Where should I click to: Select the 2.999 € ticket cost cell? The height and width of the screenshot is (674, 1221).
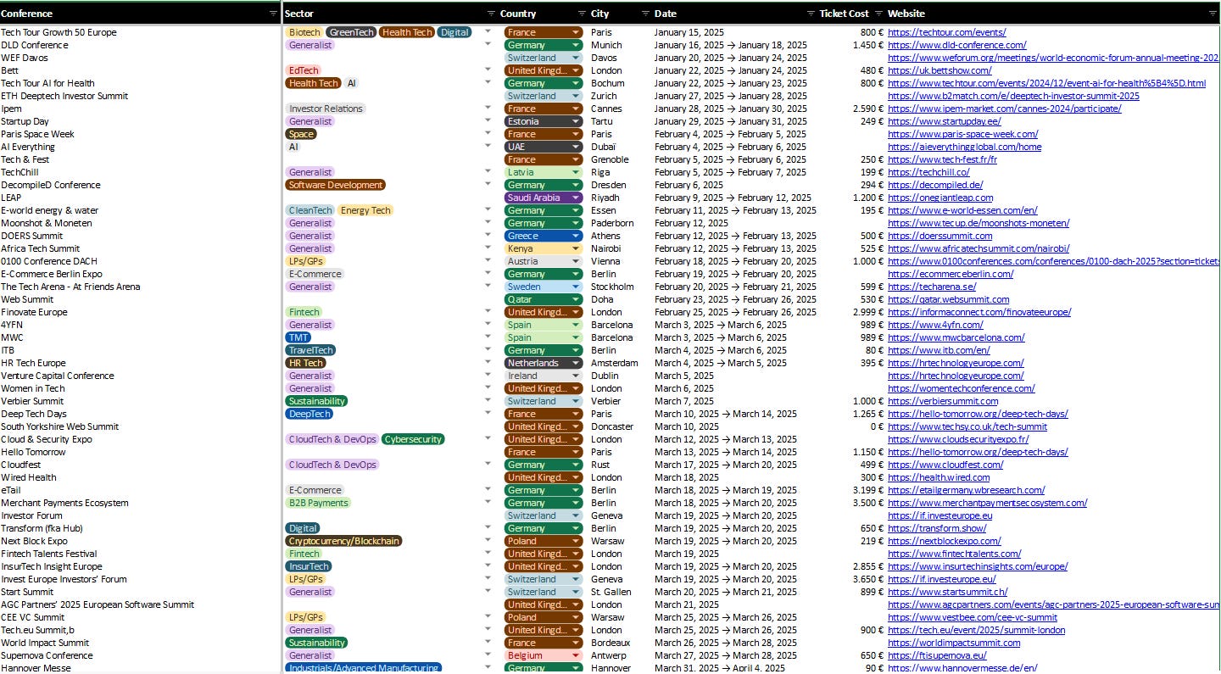[851, 312]
